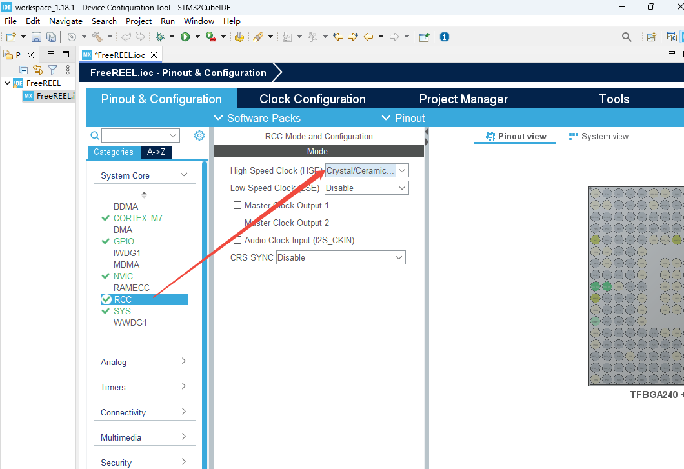This screenshot has height=469, width=684.
Task: Enable Master Clock Output 1 checkbox
Action: pyautogui.click(x=237, y=205)
